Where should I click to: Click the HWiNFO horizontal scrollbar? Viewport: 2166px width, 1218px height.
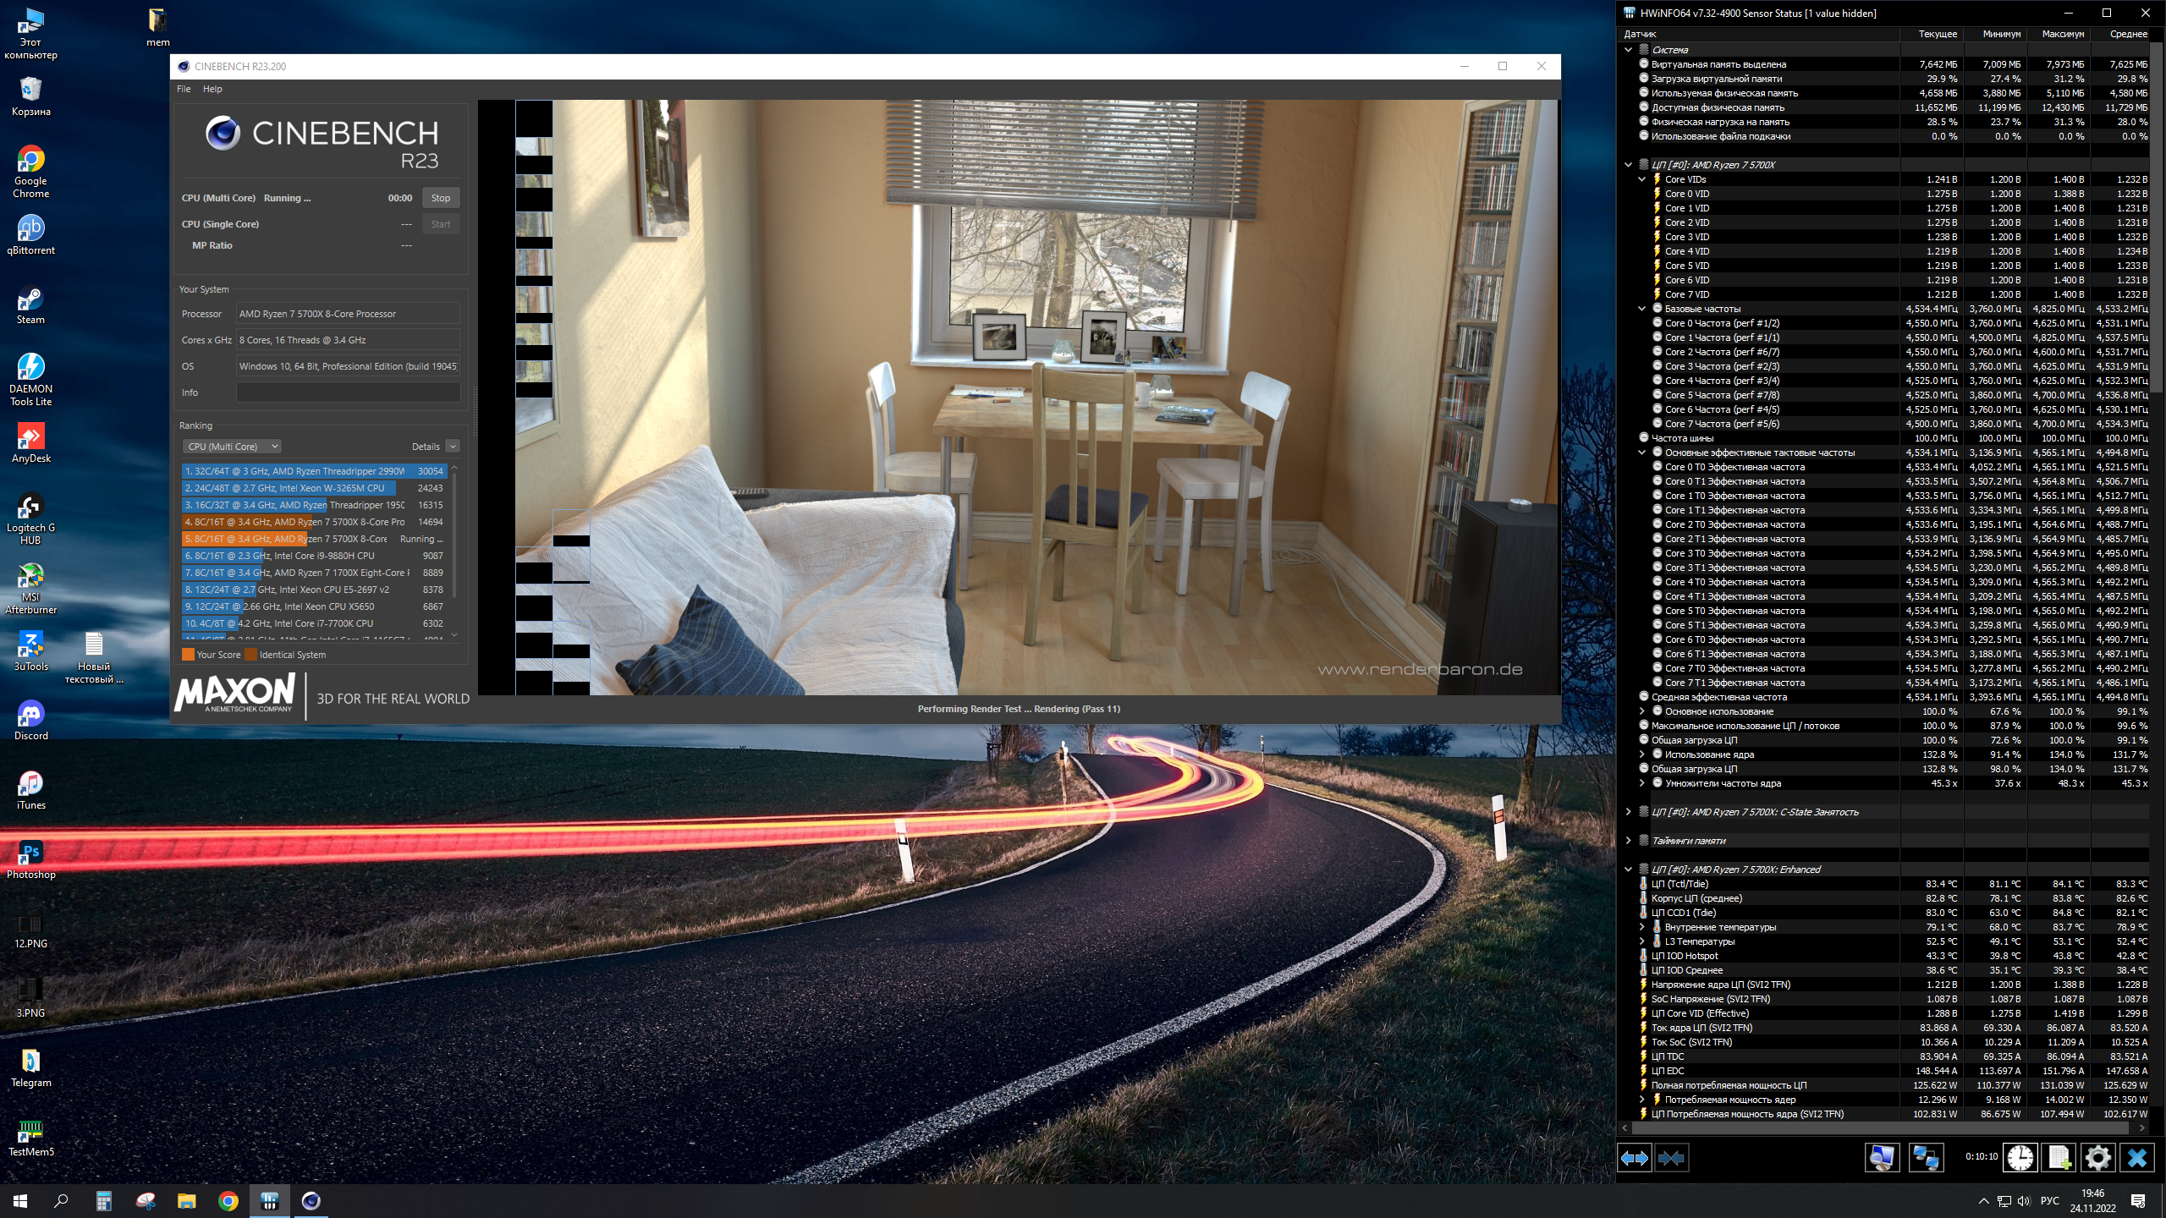1878,1128
